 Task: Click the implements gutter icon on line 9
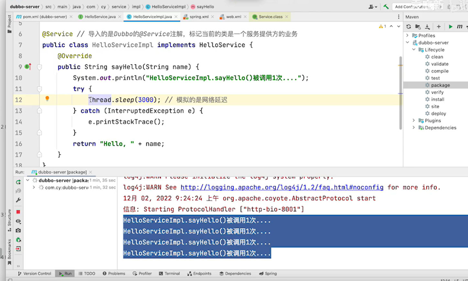[x=28, y=67]
